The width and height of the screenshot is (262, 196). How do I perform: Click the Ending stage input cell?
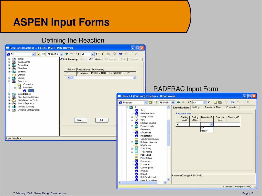point(195,124)
